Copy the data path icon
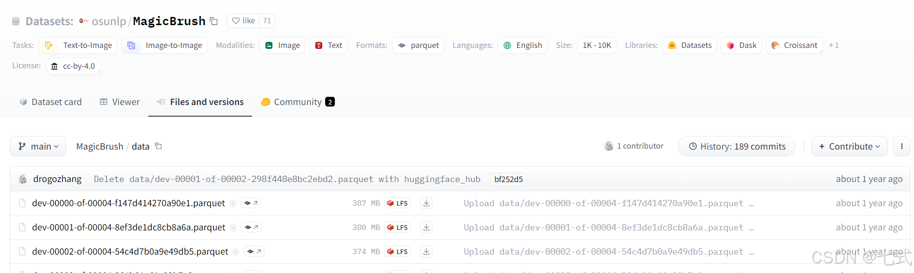 pos(158,146)
